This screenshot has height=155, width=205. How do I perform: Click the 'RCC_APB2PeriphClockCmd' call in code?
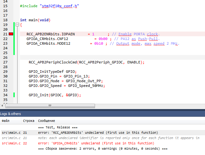pos(53,62)
